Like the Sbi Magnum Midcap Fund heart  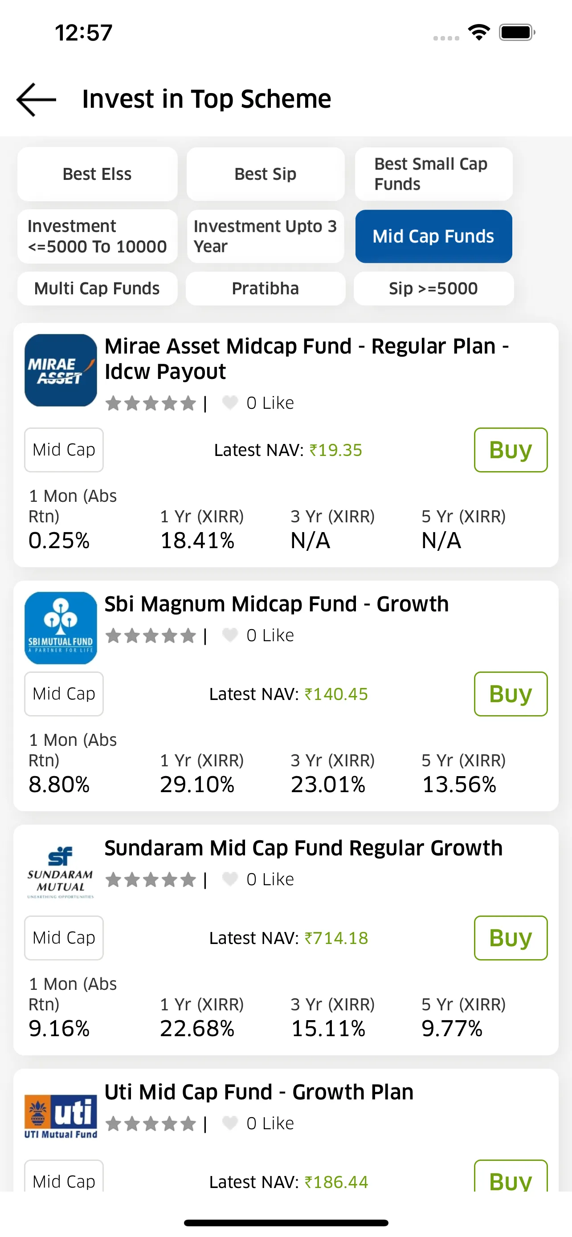230,635
